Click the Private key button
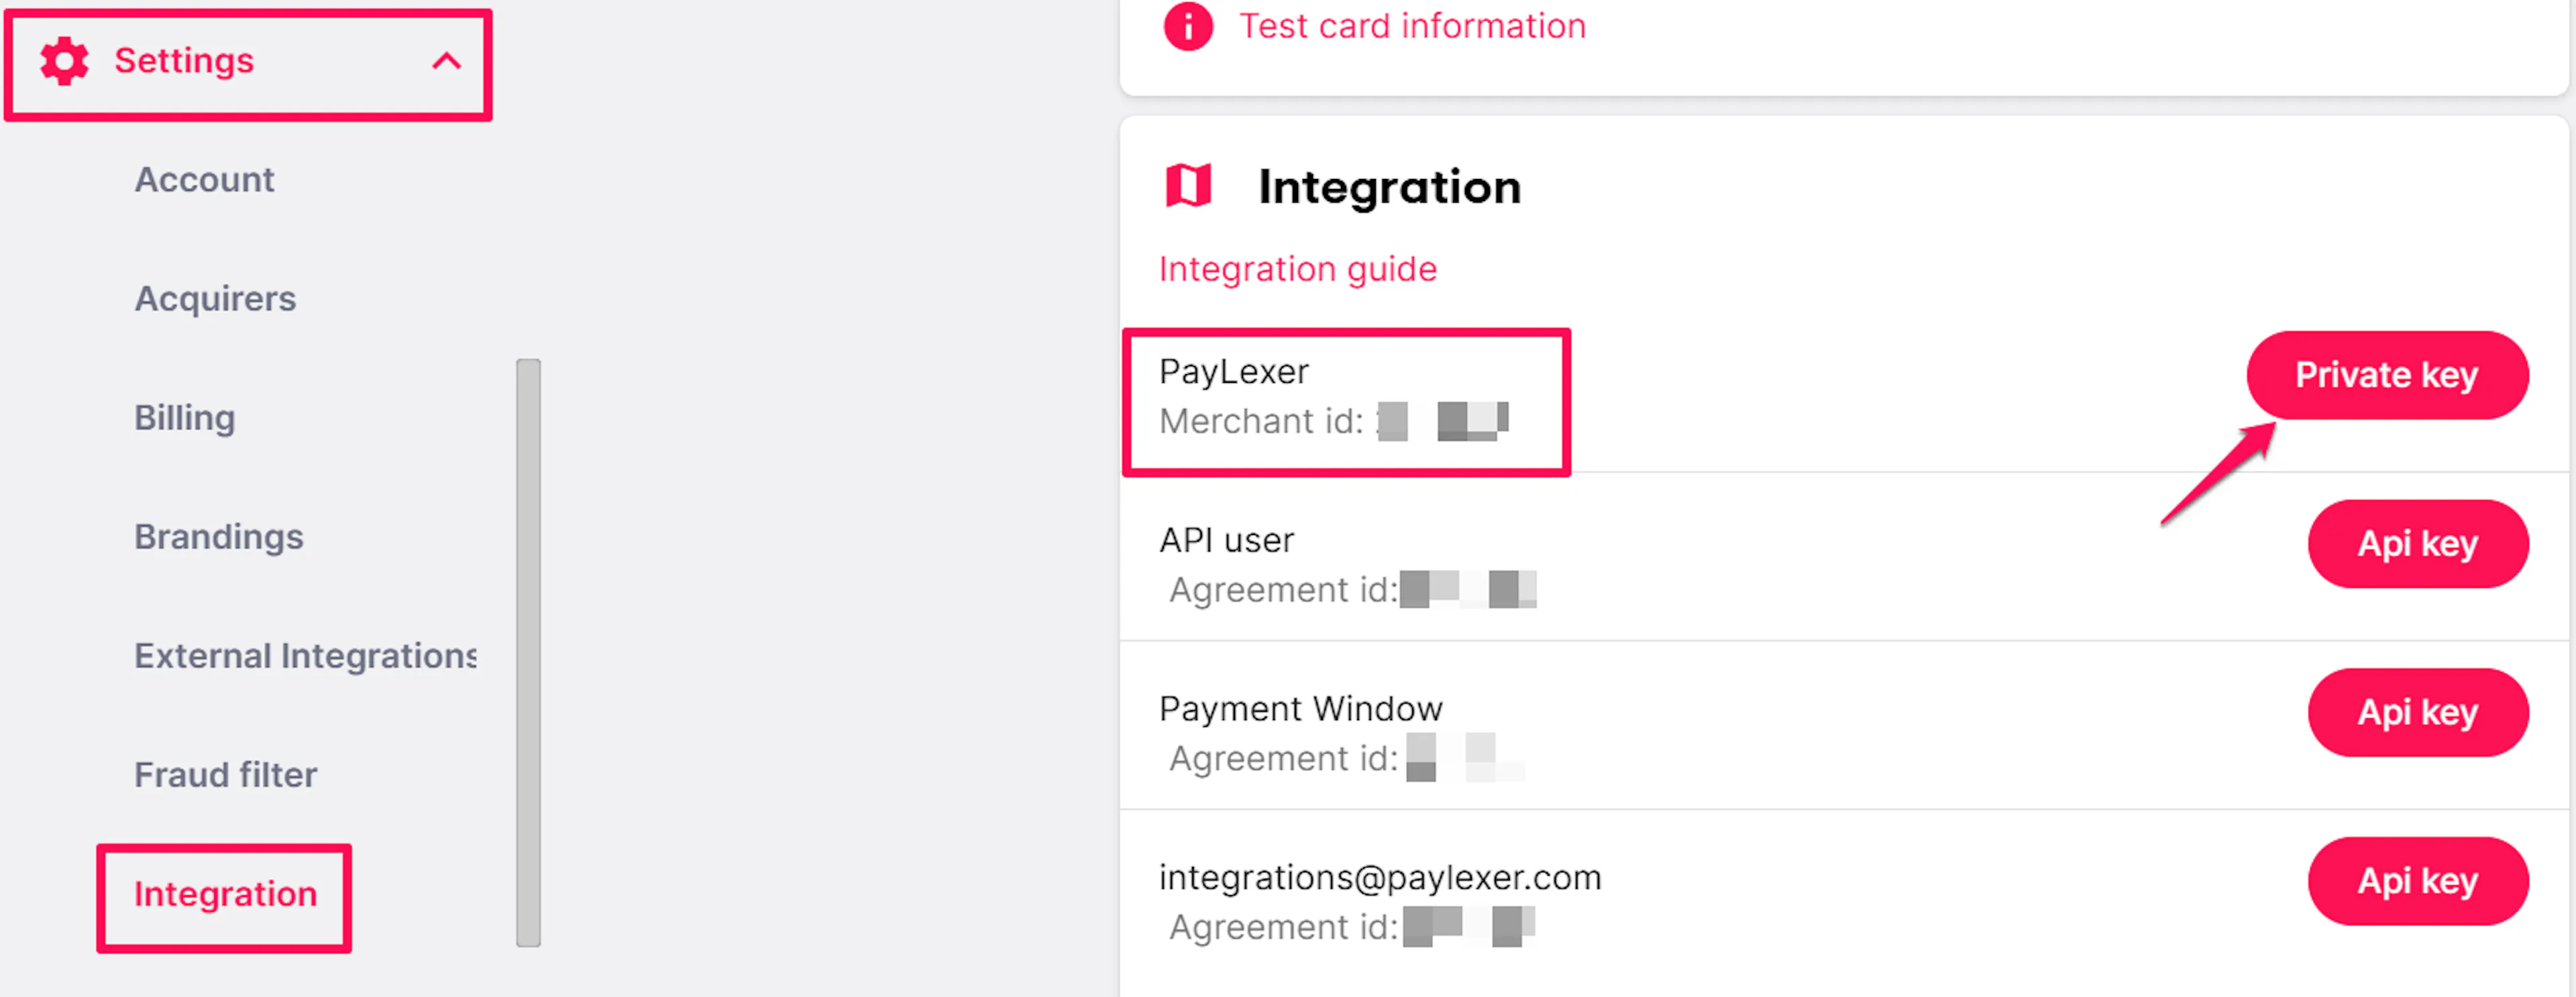This screenshot has width=2576, height=997. pyautogui.click(x=2387, y=375)
